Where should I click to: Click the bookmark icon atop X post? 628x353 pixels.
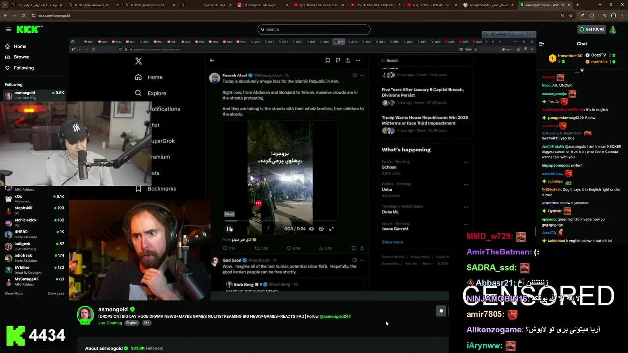pos(327,60)
